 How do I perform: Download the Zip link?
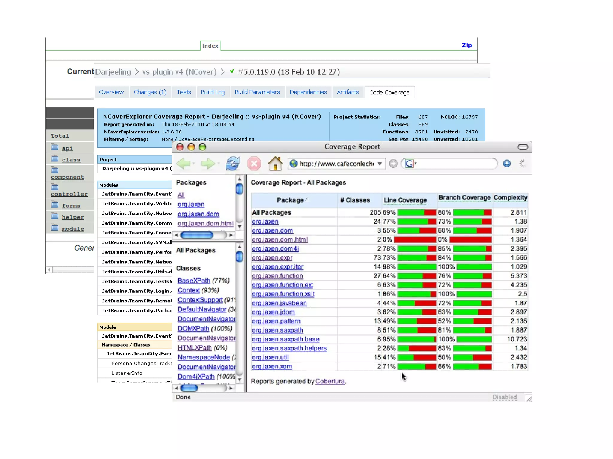pos(467,45)
